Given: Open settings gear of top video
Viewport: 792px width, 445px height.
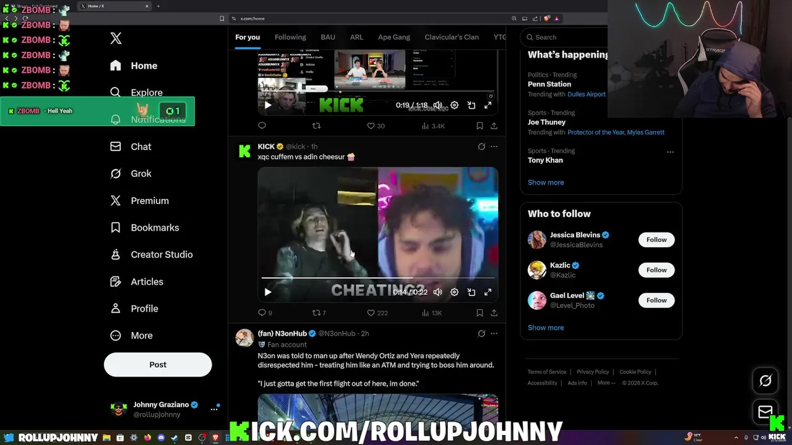Looking at the screenshot, I should [454, 105].
